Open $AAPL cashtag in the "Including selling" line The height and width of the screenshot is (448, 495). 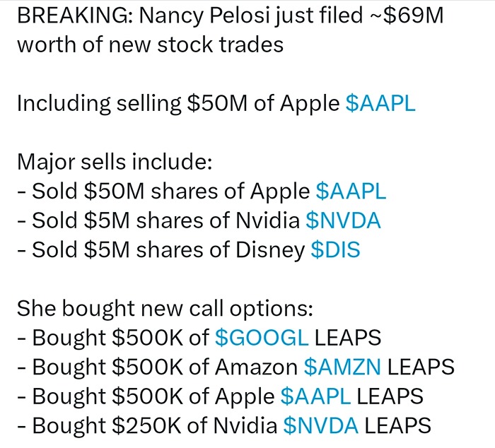pyautogui.click(x=380, y=103)
